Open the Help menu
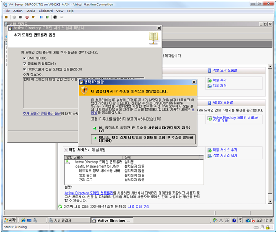Screen dimensions: 277x233 coord(70,11)
